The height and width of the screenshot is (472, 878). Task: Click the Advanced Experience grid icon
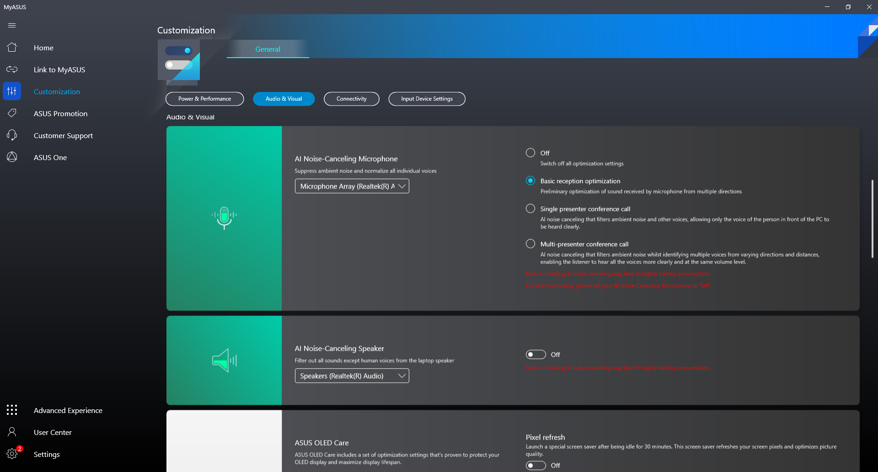12,410
